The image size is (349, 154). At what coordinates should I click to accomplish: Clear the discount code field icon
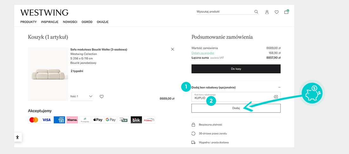276,97
